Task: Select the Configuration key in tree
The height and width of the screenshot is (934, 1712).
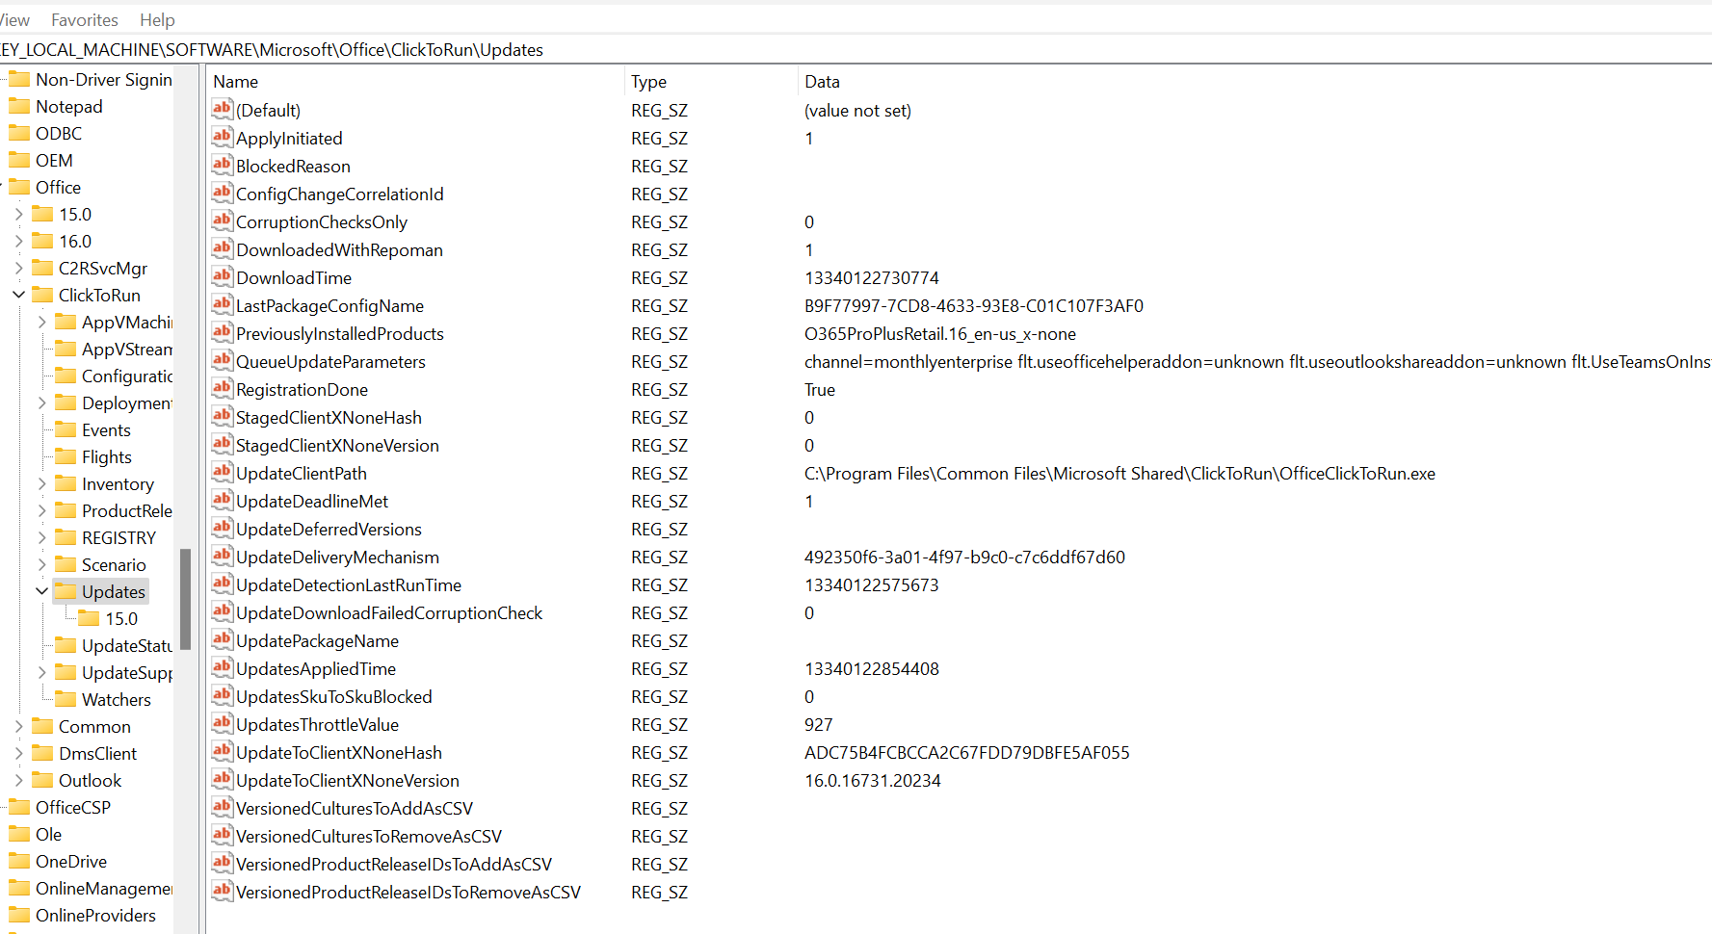Action: (x=127, y=376)
